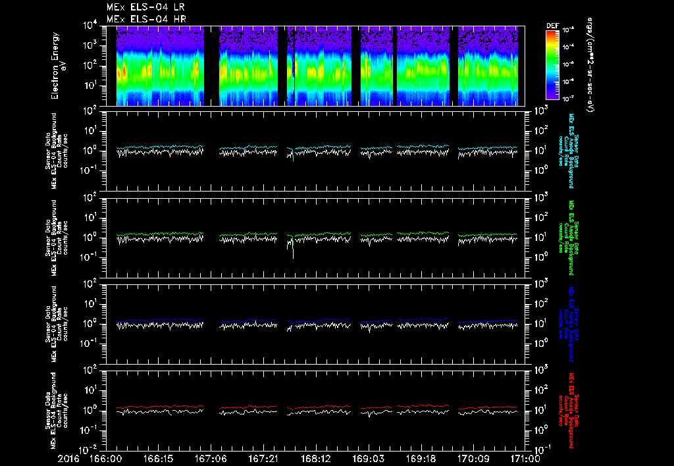Click the ergs/(cm**2-sr-sec-eV) units label
The height and width of the screenshot is (466, 674).
(x=591, y=66)
